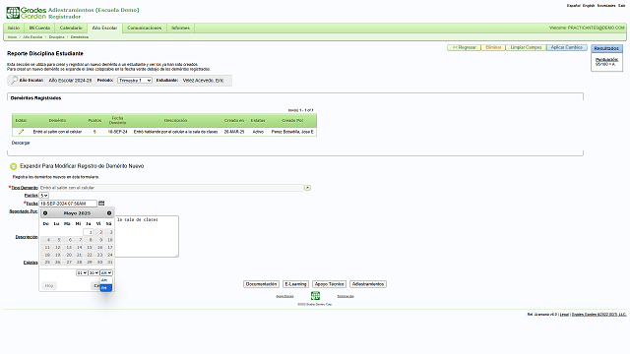Click Año Escolar in the breadcrumb
Screen dimensions: 630x354
point(32,37)
